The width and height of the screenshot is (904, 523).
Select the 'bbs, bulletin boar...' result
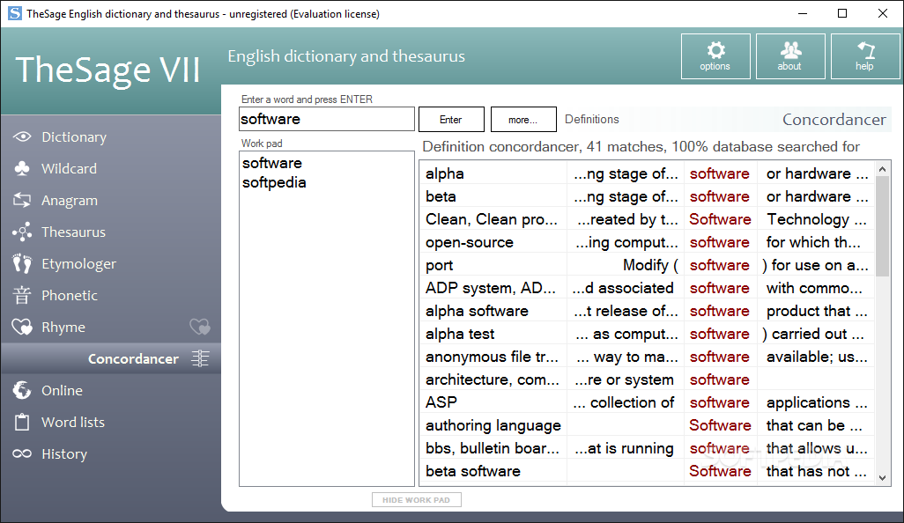[647, 448]
